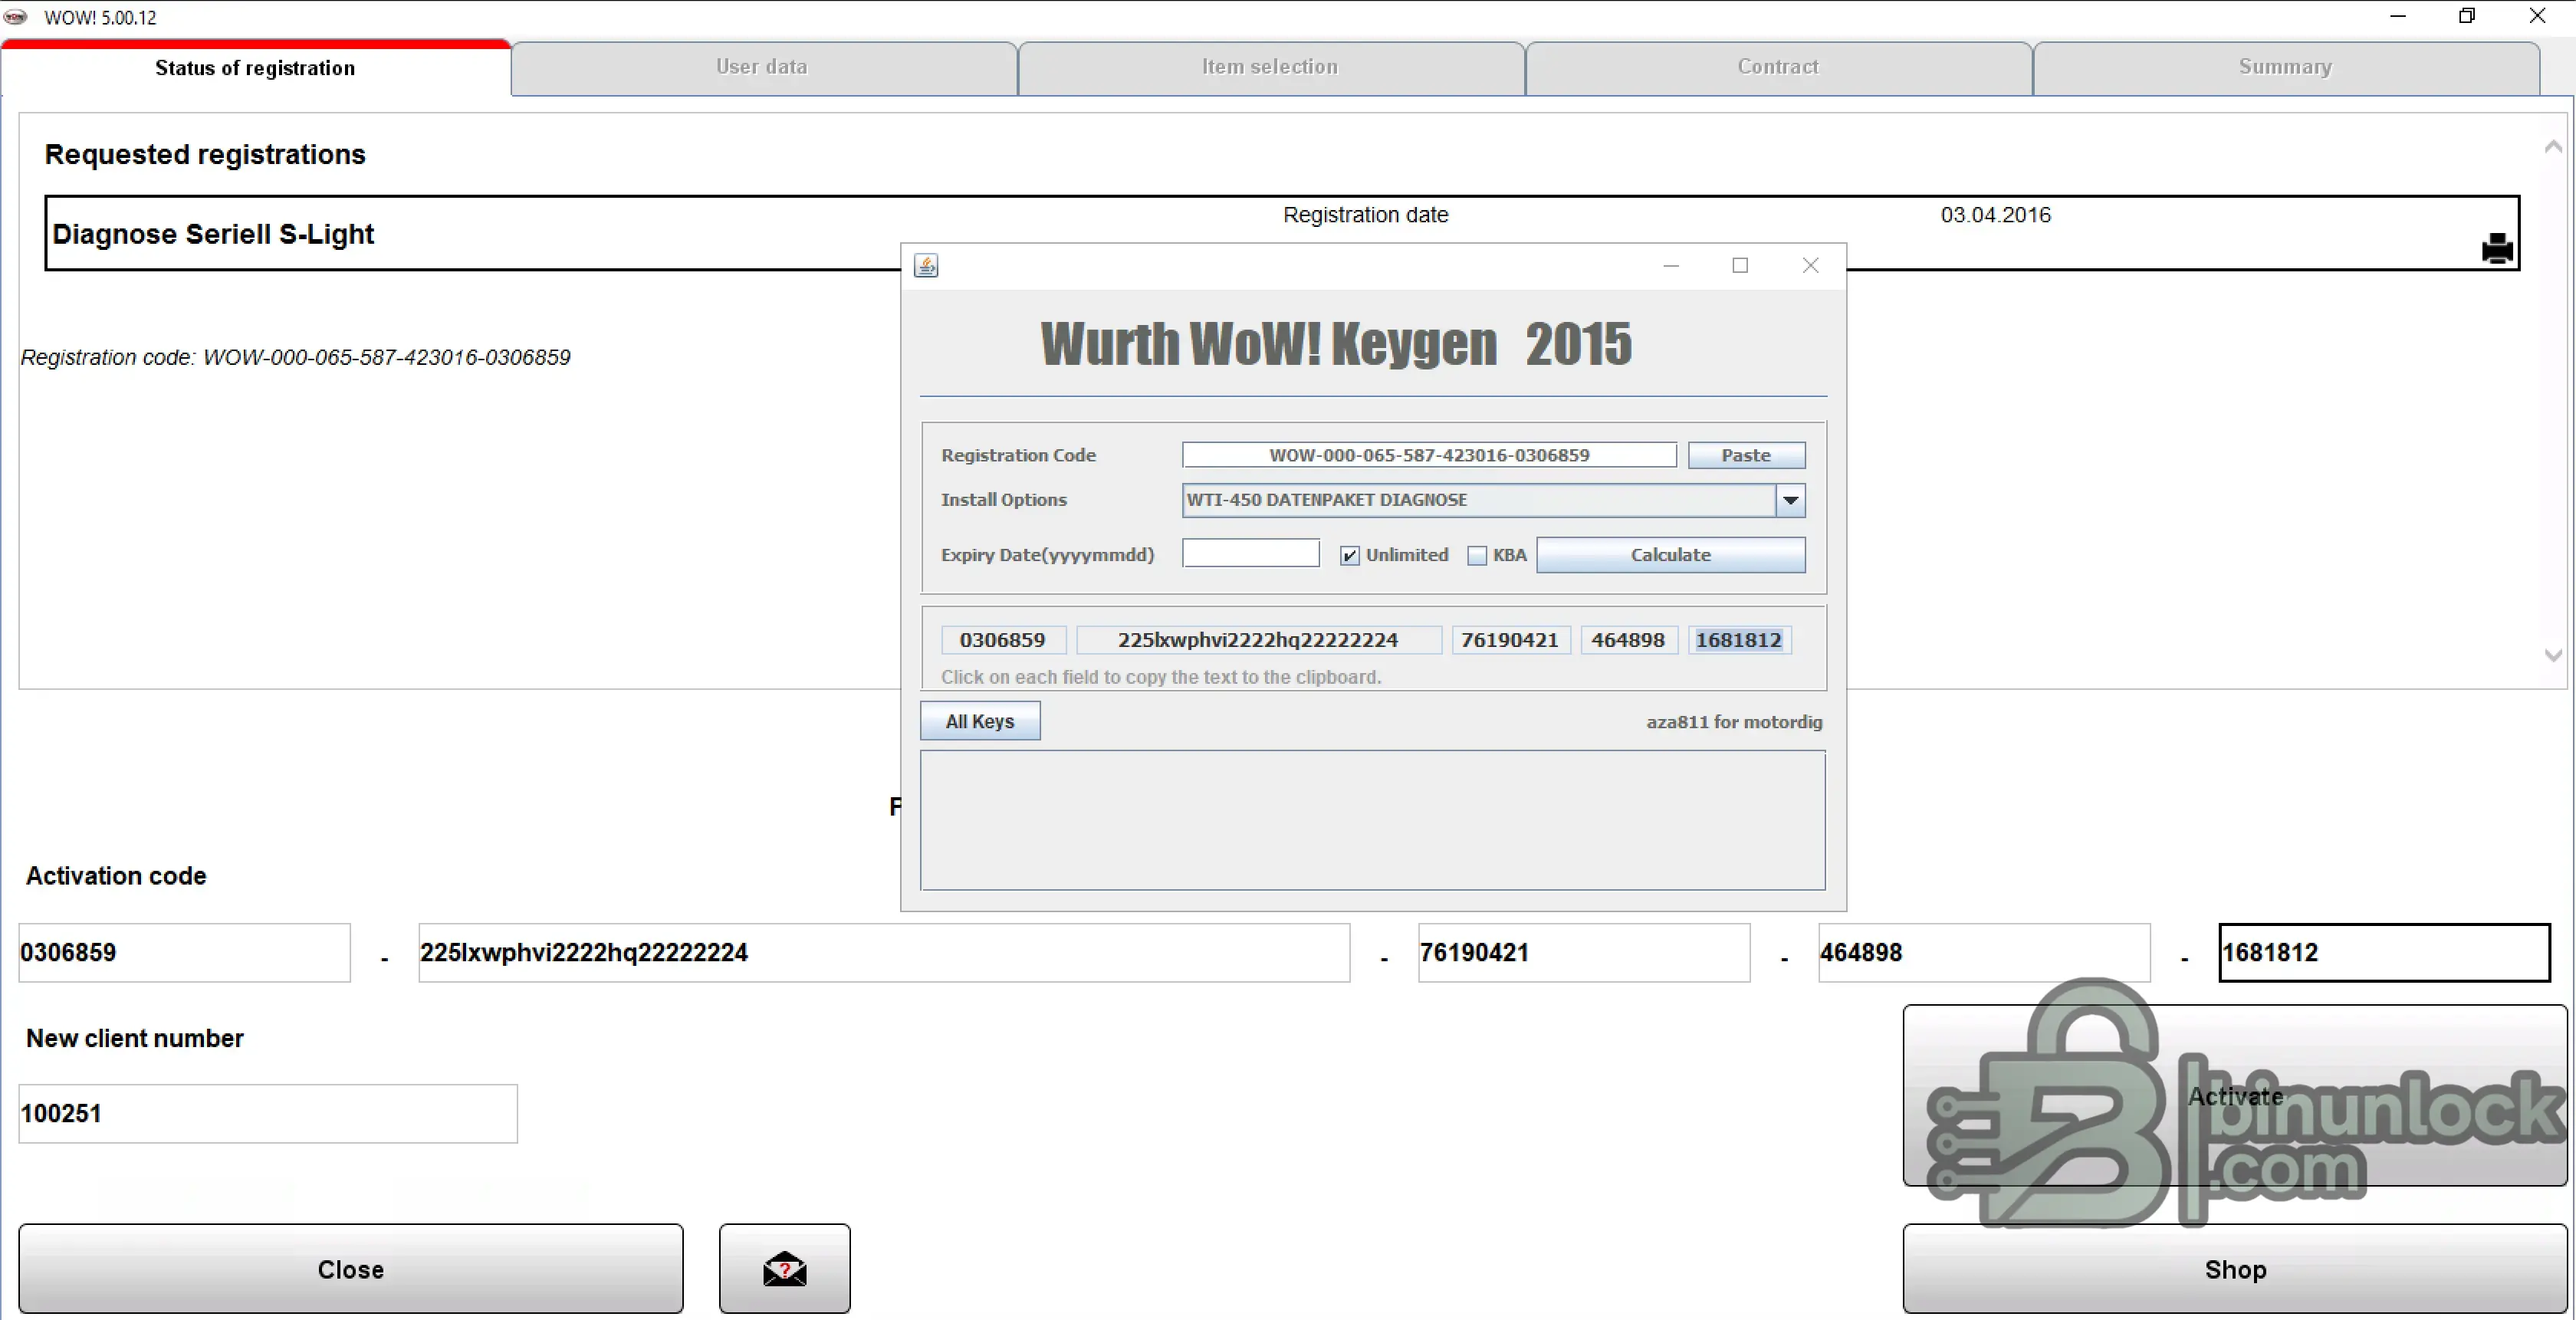Click the 'Install Options' label
Screen dimensions: 2576x1320
(x=1004, y=500)
